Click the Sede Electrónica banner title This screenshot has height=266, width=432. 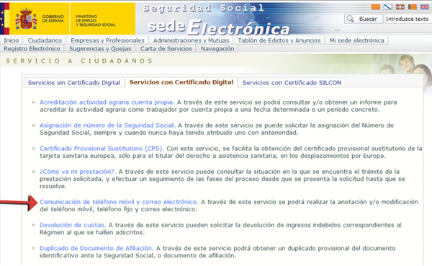click(218, 27)
